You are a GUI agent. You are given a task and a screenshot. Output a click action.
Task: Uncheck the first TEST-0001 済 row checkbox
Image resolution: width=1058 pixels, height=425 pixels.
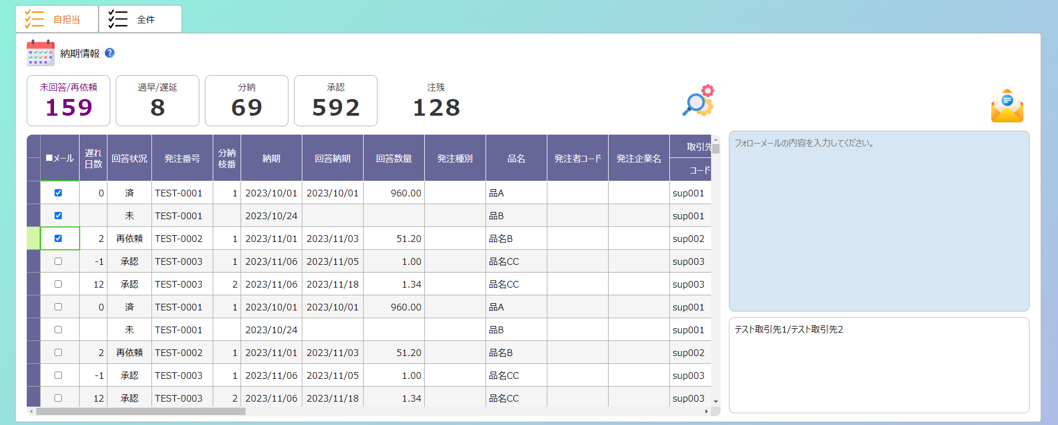coord(58,192)
